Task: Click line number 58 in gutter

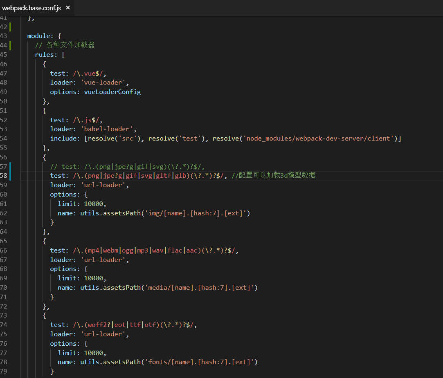Action: point(4,176)
